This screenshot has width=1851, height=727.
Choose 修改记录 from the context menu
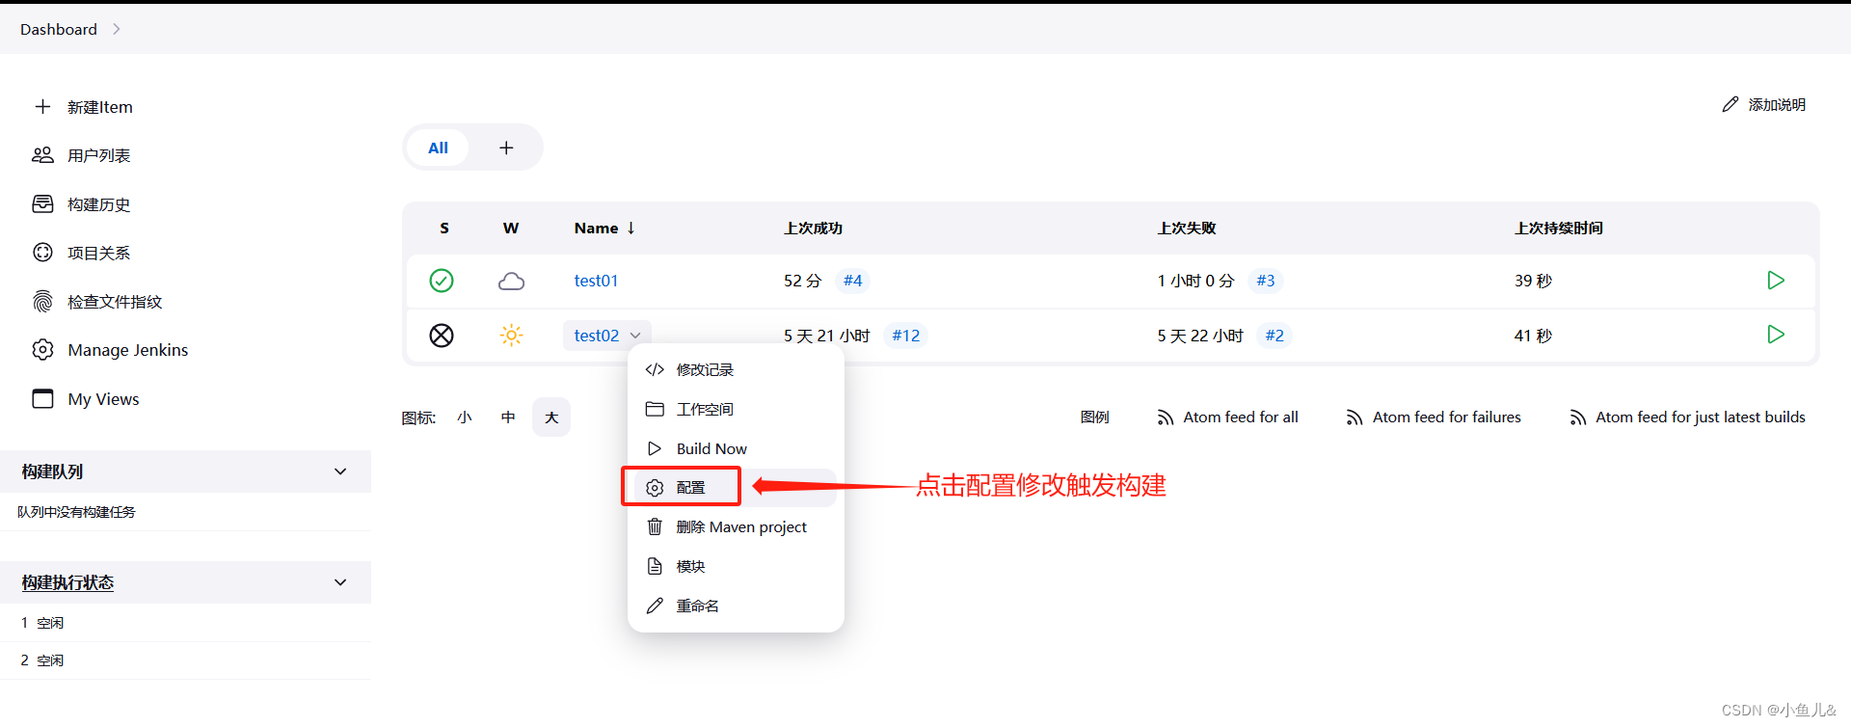tap(736, 369)
